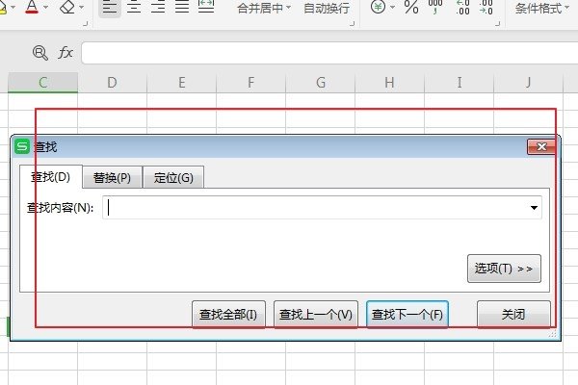This screenshot has width=578, height=385.
Task: Open the 条件格式 conditional format menu
Action: click(x=541, y=8)
